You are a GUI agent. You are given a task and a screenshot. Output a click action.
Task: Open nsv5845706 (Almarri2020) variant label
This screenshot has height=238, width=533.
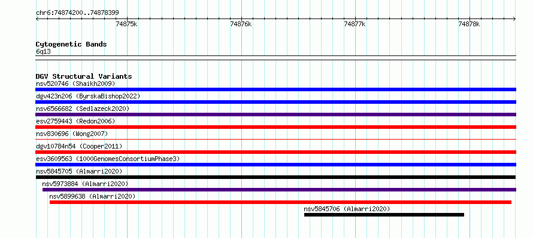click(x=347, y=209)
